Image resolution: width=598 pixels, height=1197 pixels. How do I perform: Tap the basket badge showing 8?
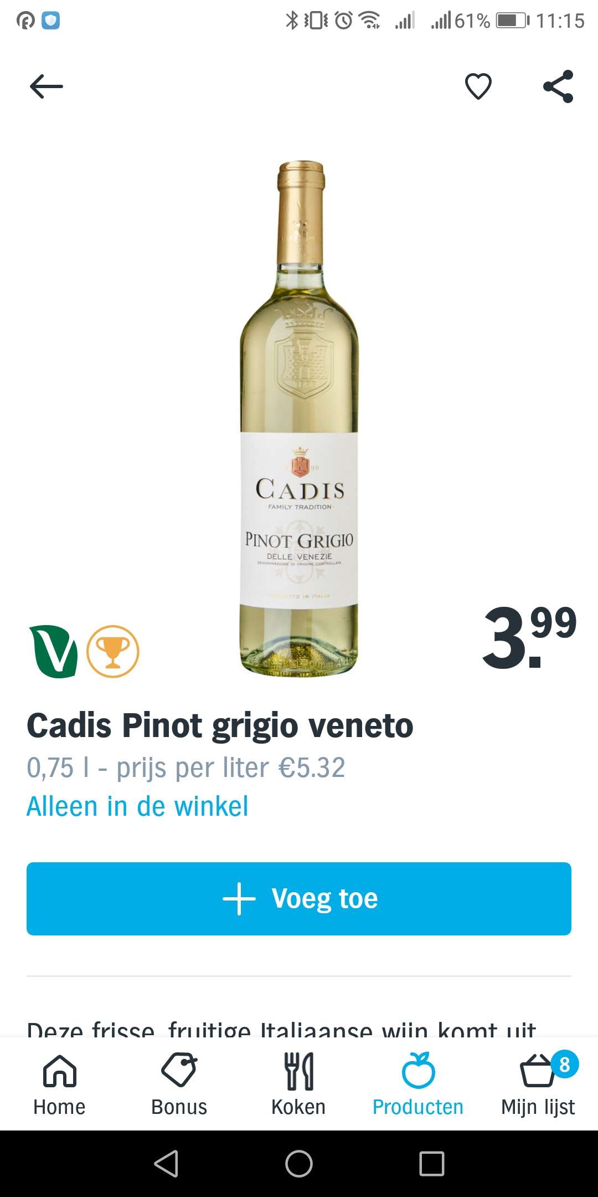point(565,1064)
